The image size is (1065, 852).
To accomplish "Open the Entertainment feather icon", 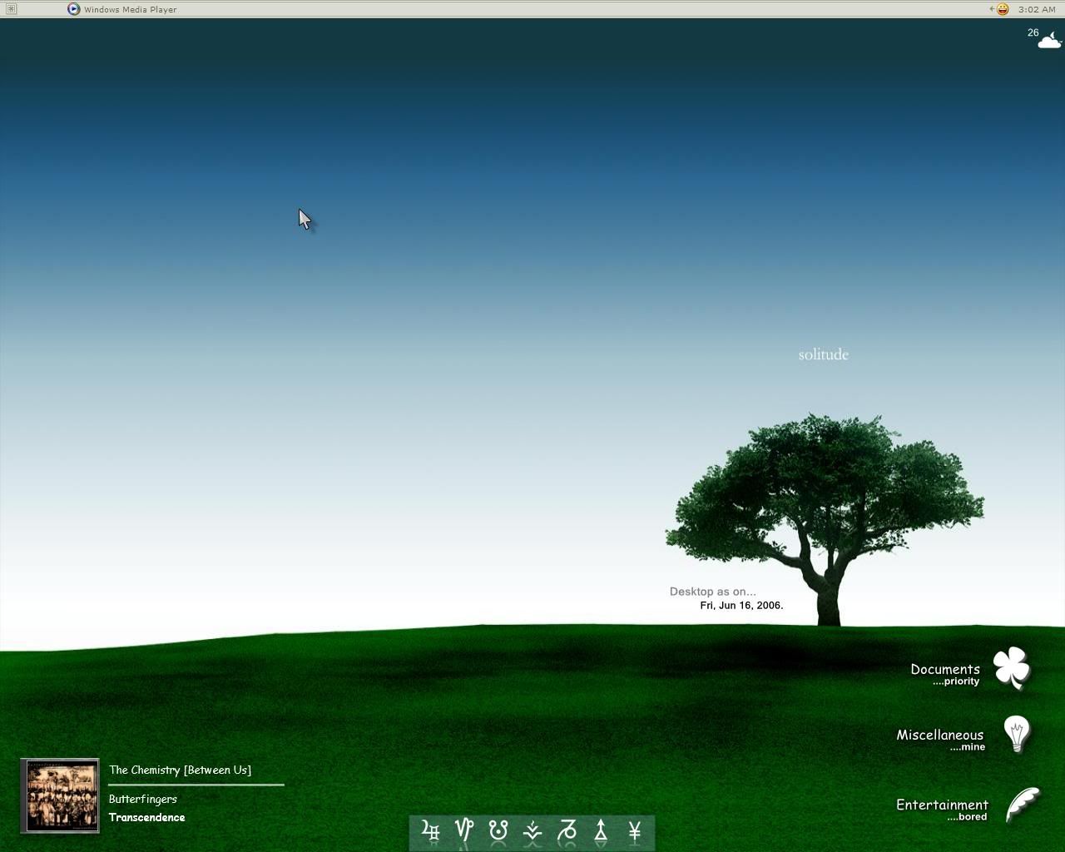I will pos(1023,805).
